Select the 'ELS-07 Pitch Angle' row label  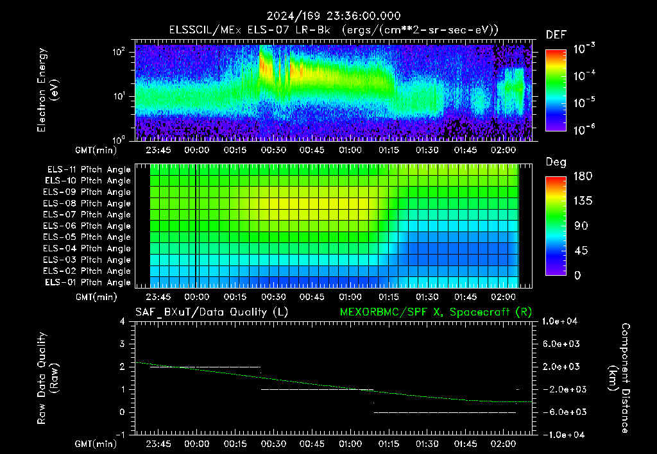tap(87, 214)
